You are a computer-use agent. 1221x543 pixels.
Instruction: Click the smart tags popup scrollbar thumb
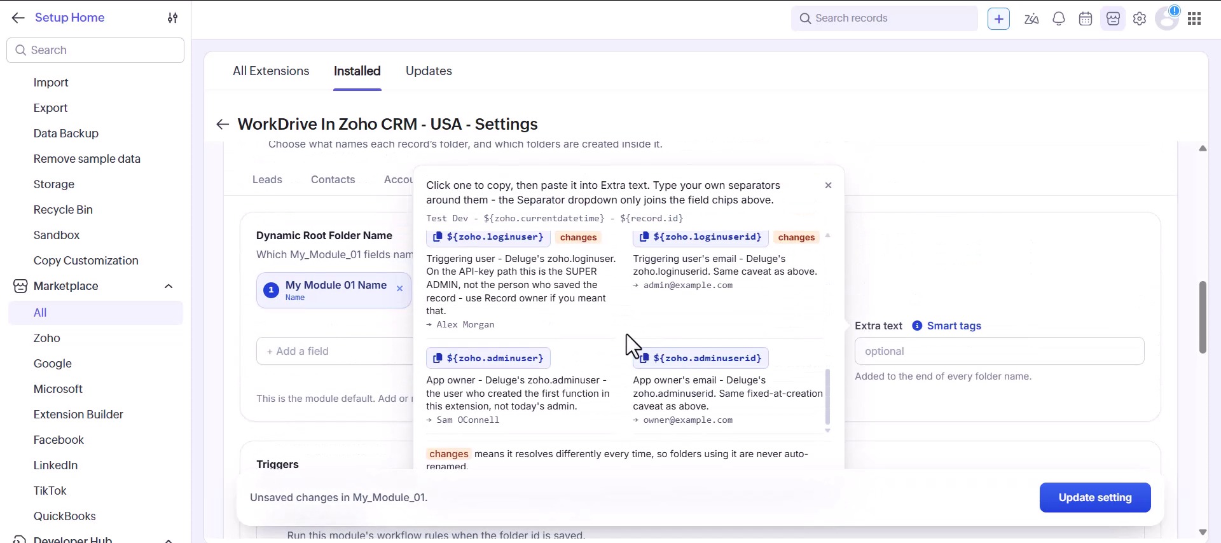pos(827,396)
